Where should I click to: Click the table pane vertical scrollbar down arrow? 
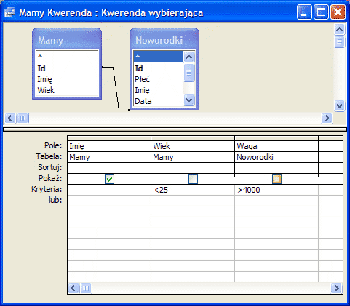click(x=339, y=106)
